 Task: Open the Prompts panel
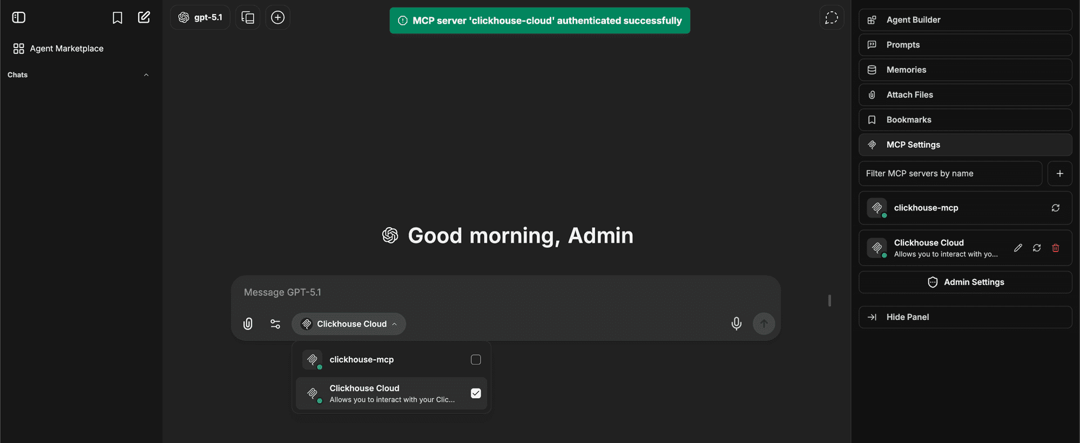point(966,45)
